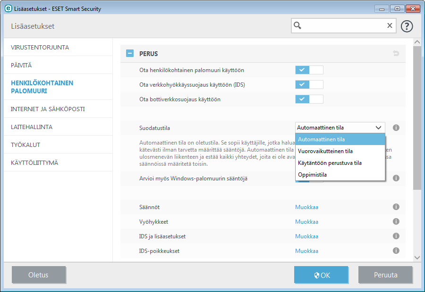Show info for Windows-palomuurin sääntöjä setting
Viewport: 425px width, 292px height.
(x=396, y=178)
